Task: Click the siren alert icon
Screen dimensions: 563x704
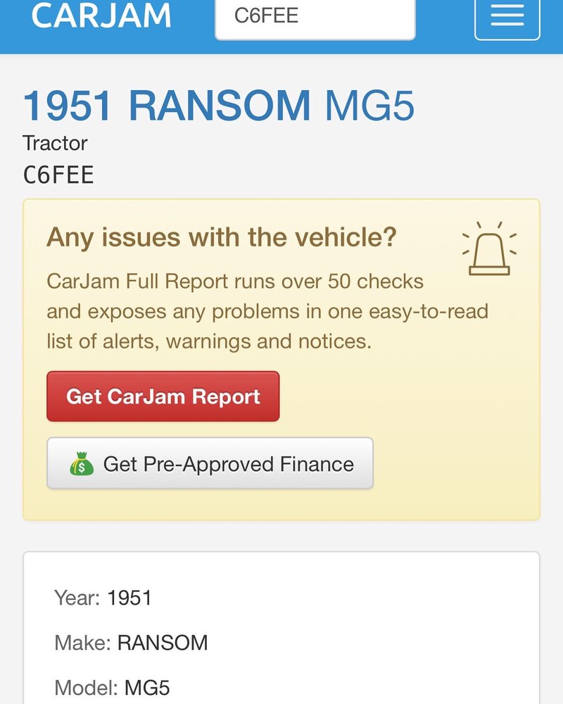Action: [x=489, y=249]
